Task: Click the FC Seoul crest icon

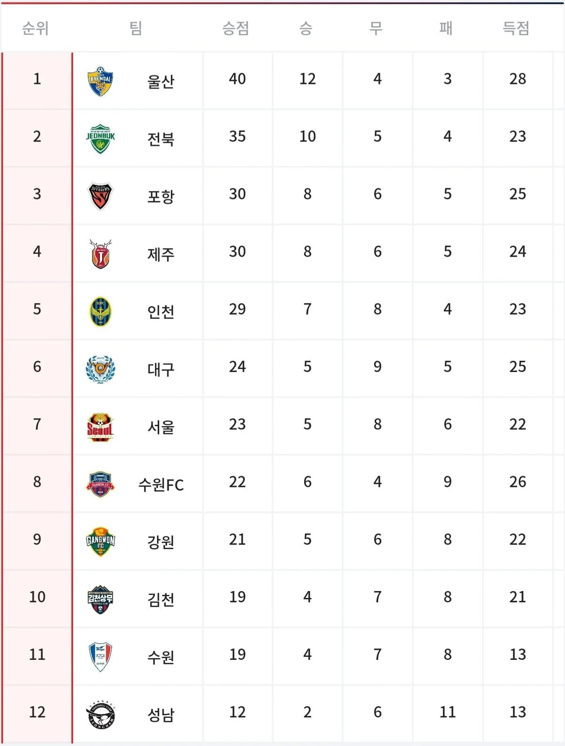Action: (100, 427)
